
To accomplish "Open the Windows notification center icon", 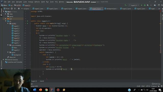I will [x=160, y=90].
